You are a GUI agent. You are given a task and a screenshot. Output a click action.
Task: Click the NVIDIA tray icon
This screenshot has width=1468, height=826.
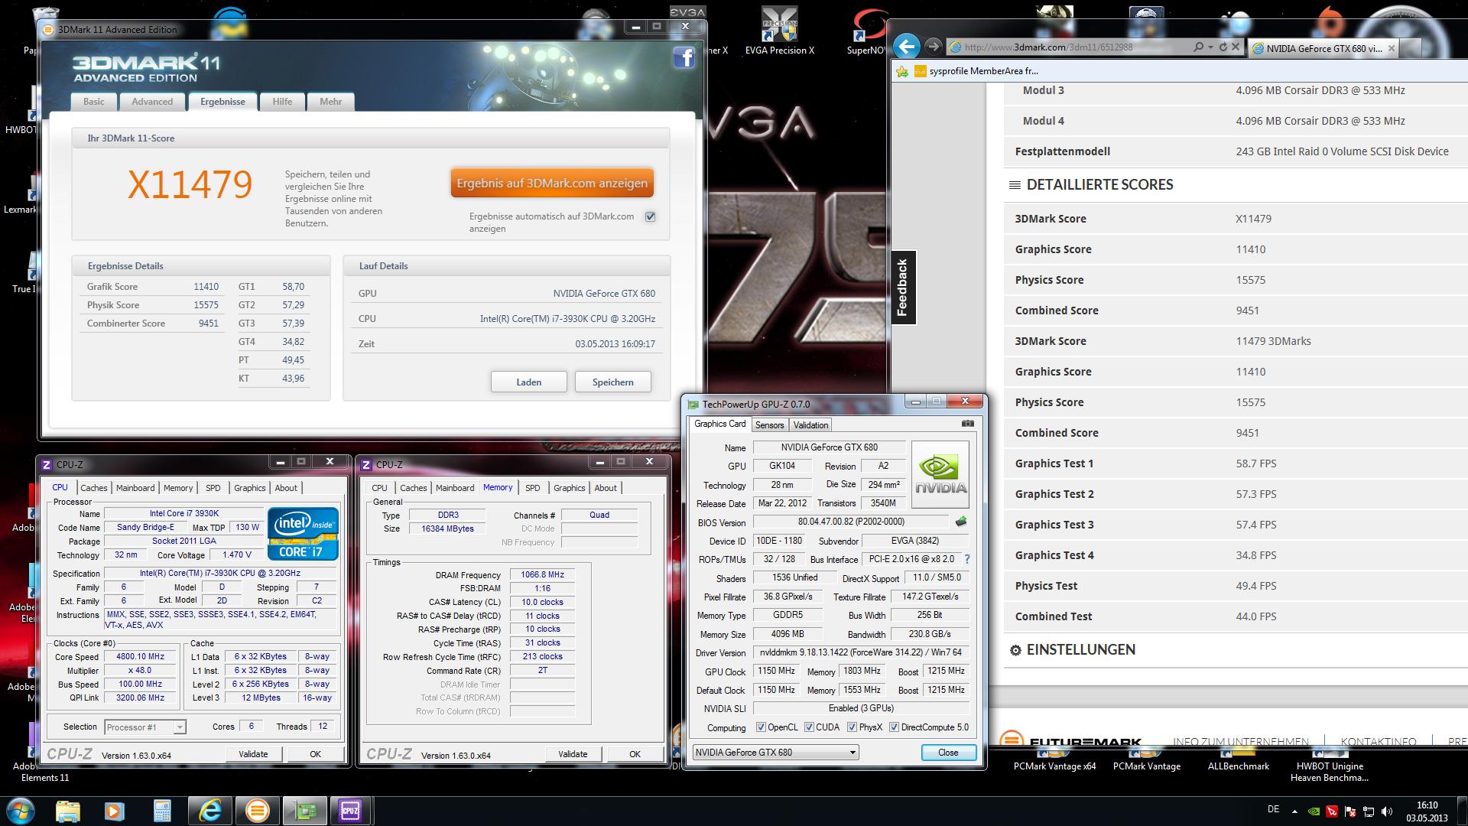pos(1314,811)
